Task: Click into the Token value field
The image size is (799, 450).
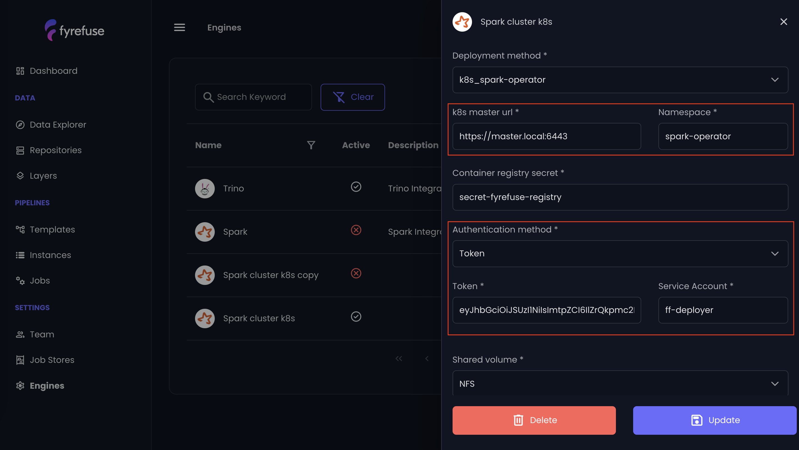Action: (x=546, y=310)
